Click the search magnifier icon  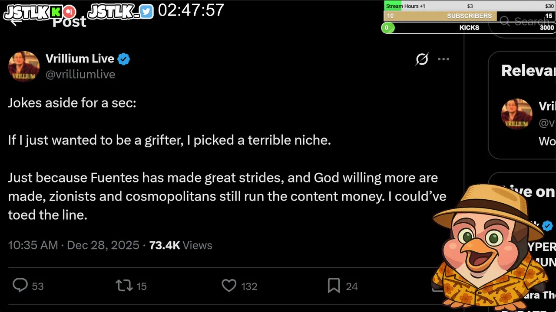click(505, 21)
